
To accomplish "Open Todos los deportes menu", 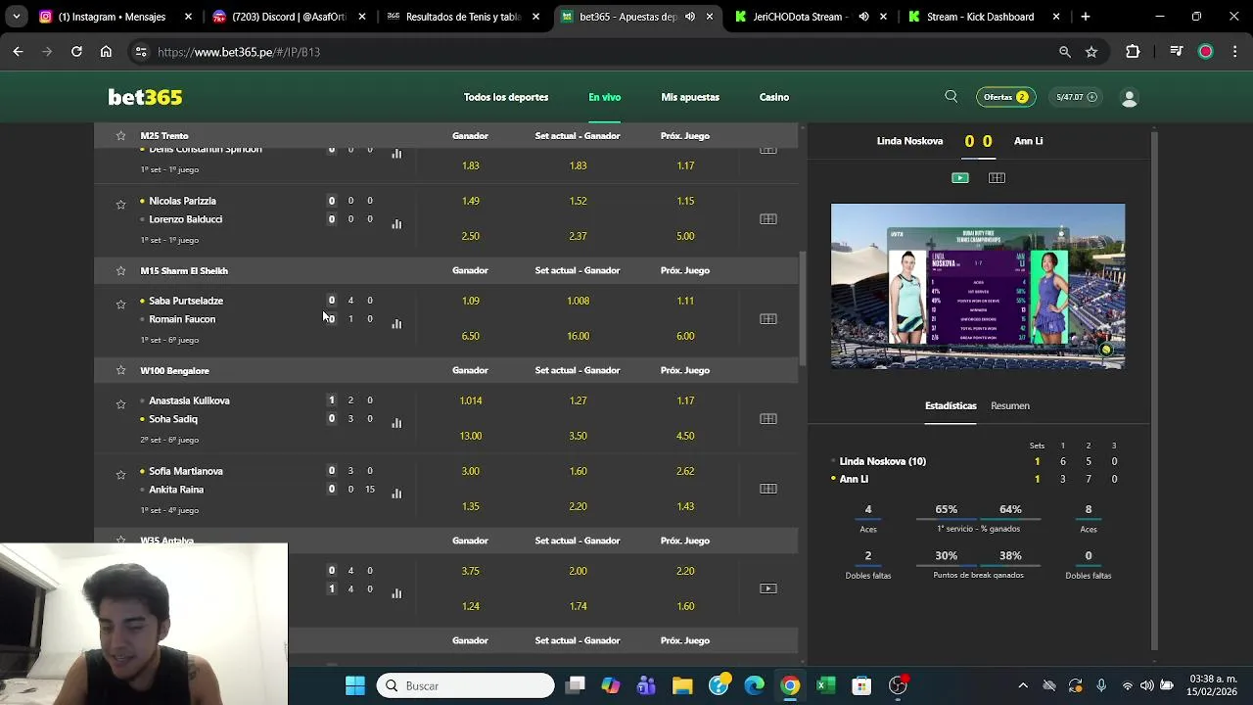I will click(506, 97).
